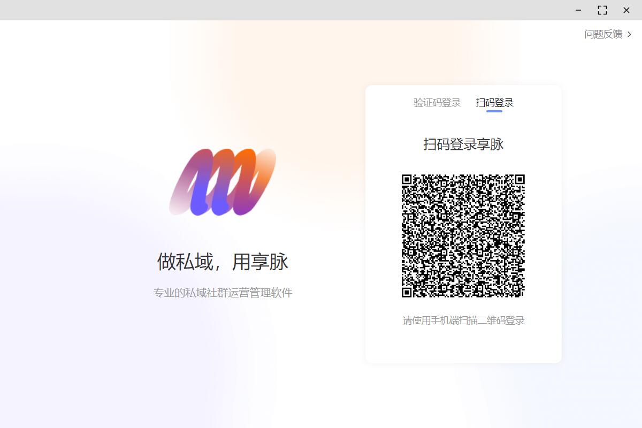Close the 享脉 login window
The width and height of the screenshot is (642, 428).
tap(626, 10)
